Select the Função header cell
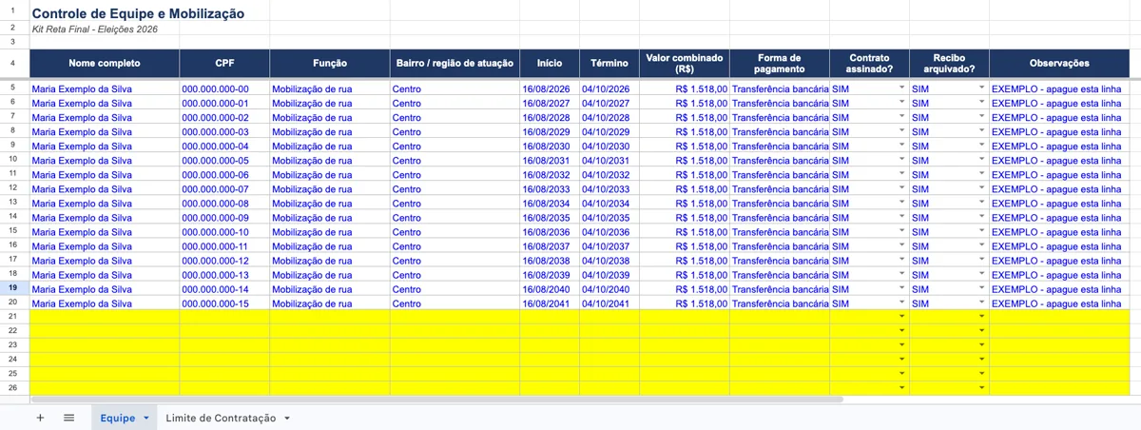 tap(330, 64)
